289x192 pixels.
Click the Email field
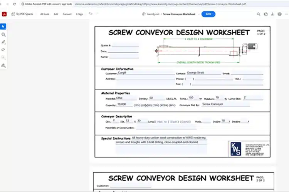tap(247, 73)
